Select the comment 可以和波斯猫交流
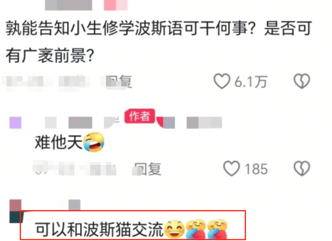 tap(100, 230)
